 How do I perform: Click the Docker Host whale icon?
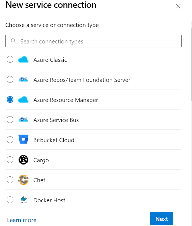(x=23, y=200)
